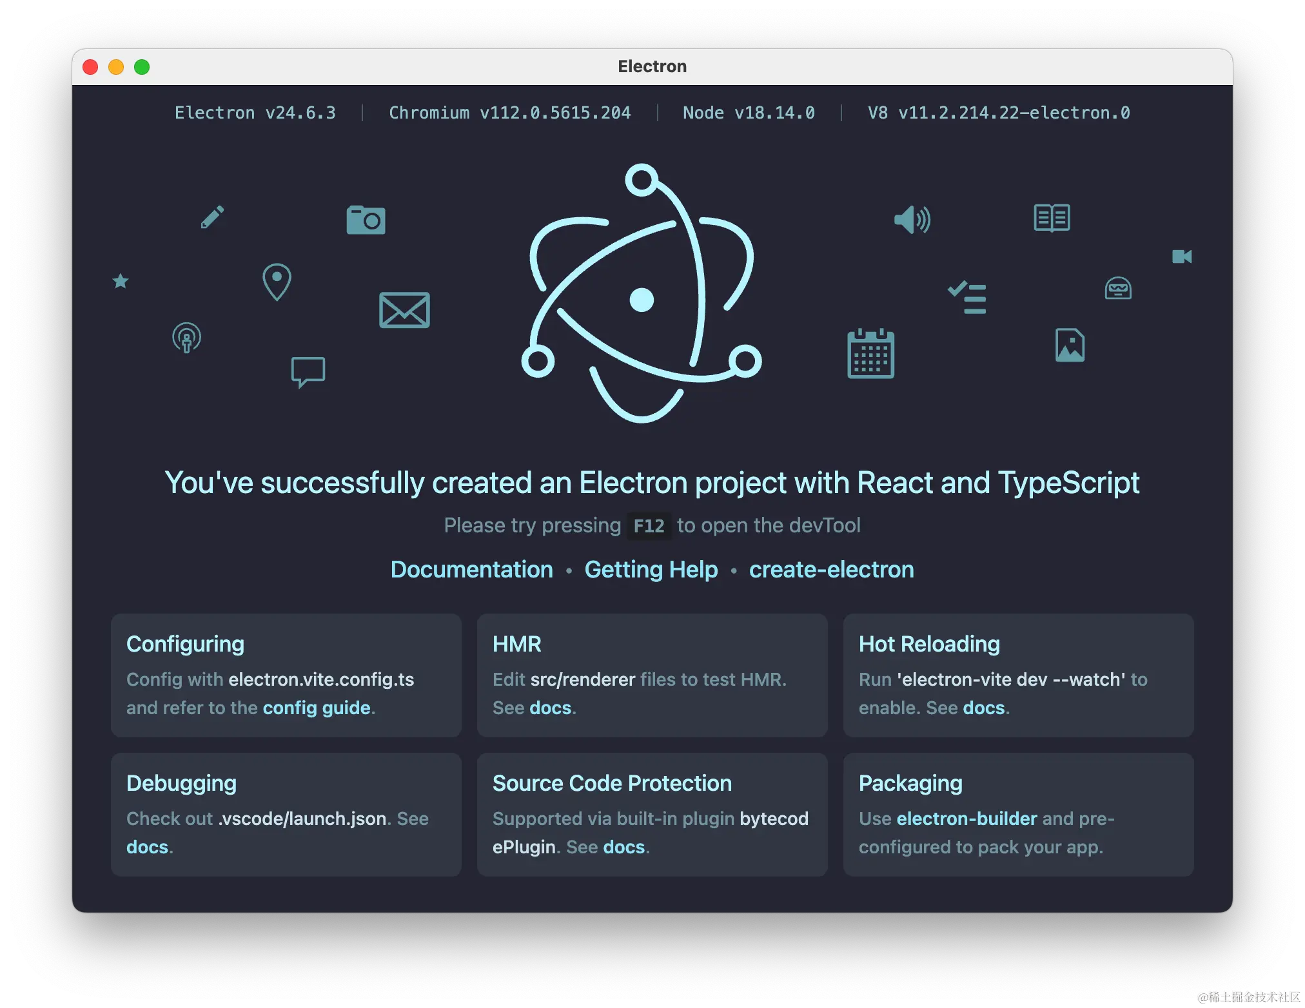Click the open book icon

tap(1052, 218)
